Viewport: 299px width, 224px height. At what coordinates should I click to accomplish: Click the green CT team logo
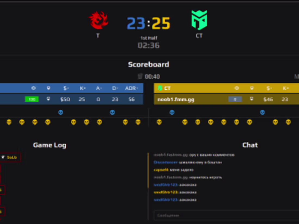coord(199,20)
